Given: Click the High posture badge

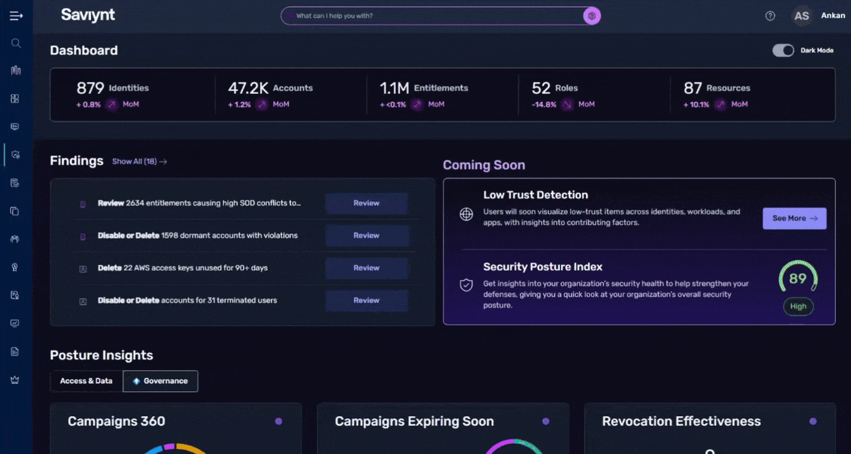Looking at the screenshot, I should coord(798,306).
